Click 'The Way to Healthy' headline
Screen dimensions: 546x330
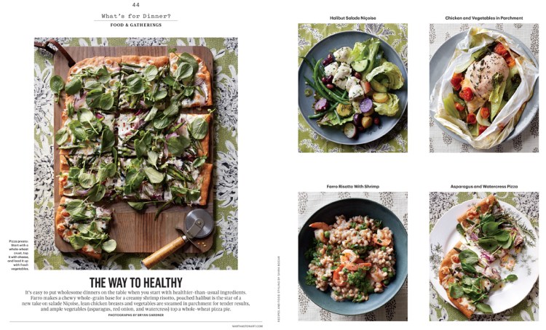pos(136,282)
